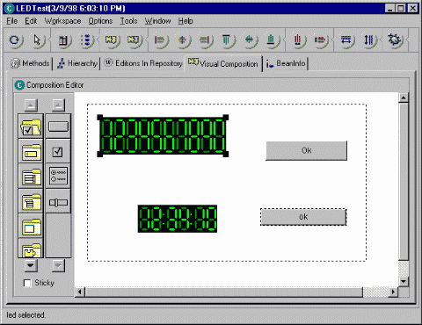Select the button bean in palette

pos(58,126)
